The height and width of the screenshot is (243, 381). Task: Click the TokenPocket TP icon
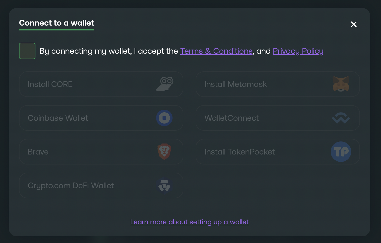341,152
